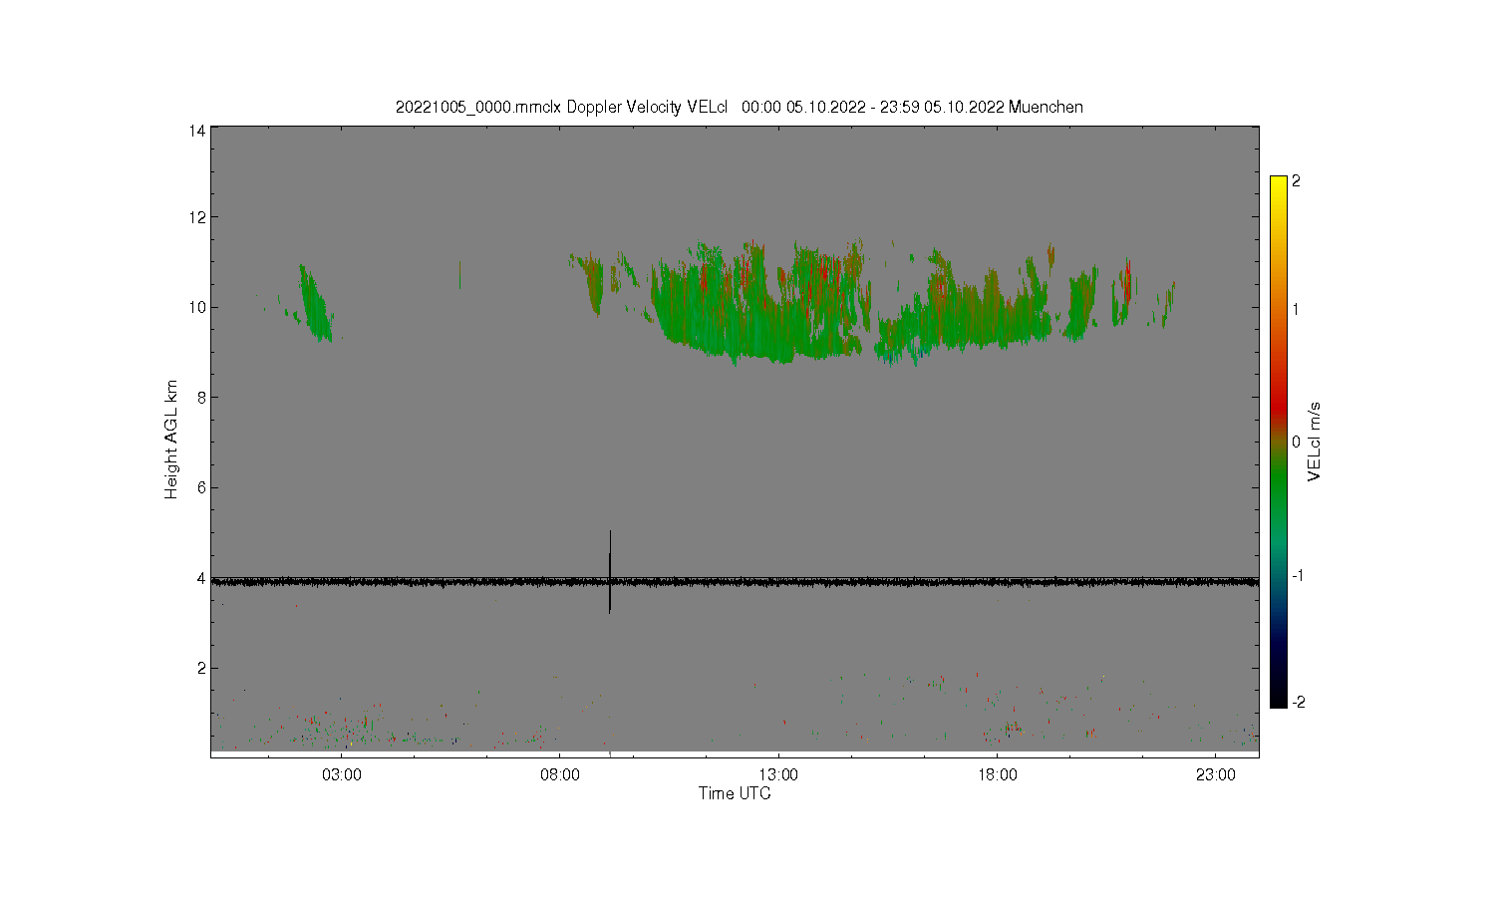Click the 08:00 time tick label

click(x=560, y=774)
